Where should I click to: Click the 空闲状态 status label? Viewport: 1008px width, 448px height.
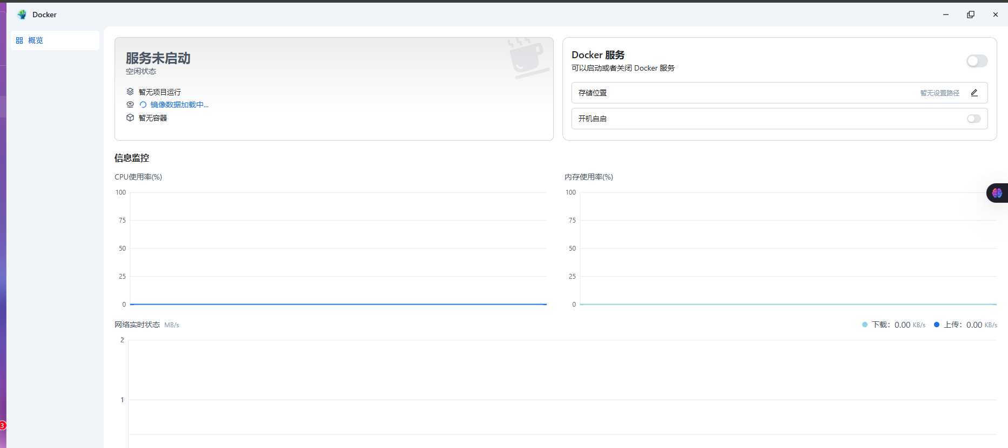[141, 71]
